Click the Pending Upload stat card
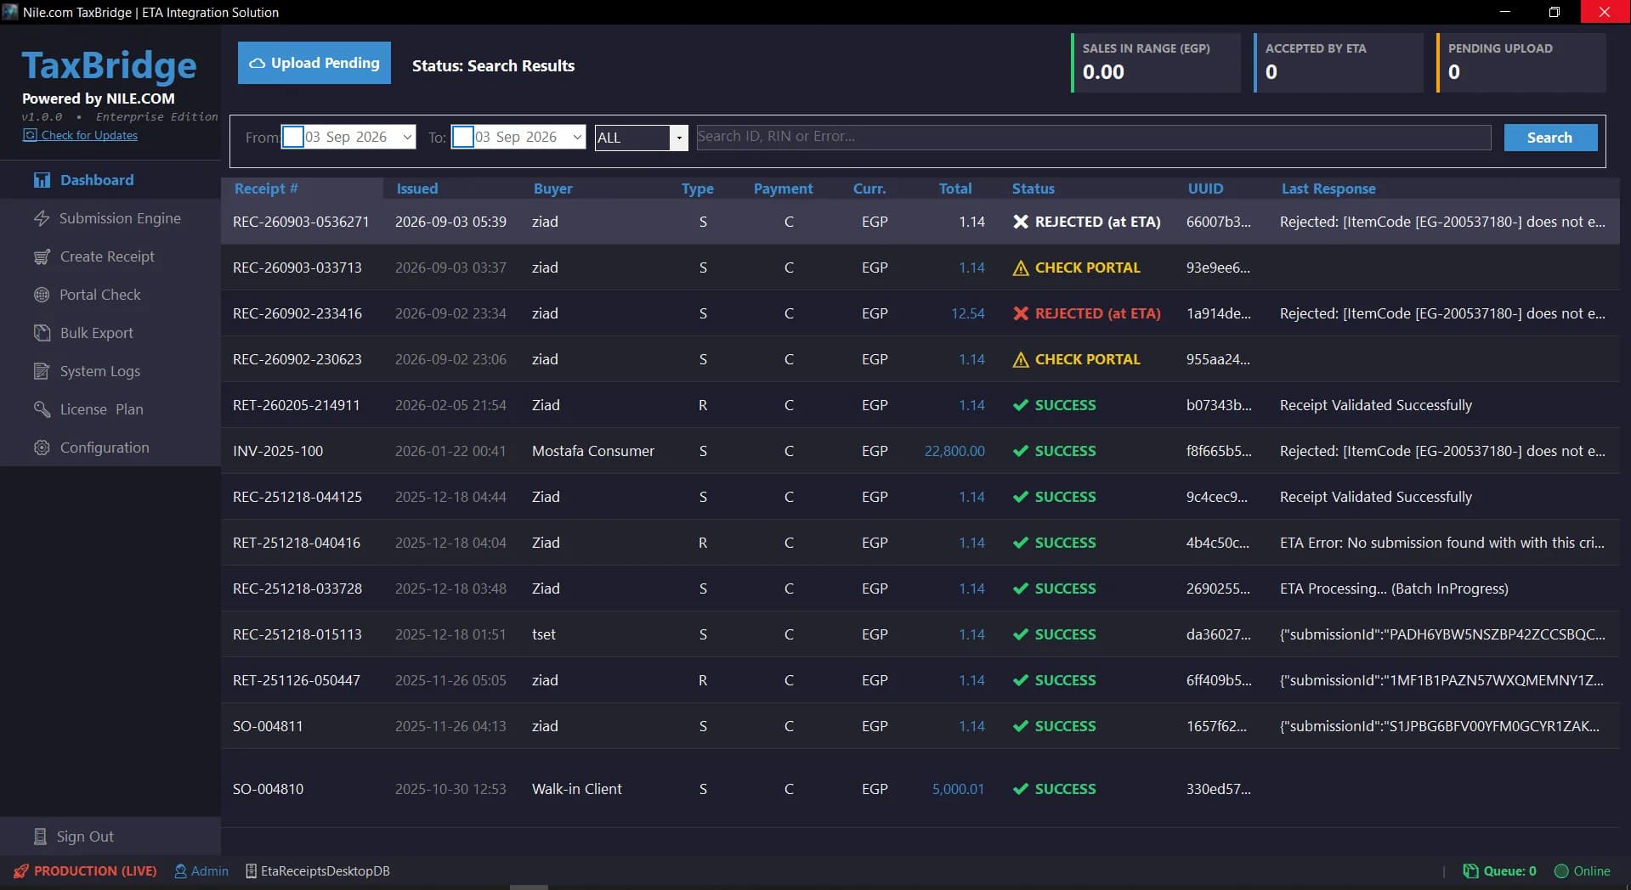 click(x=1521, y=63)
